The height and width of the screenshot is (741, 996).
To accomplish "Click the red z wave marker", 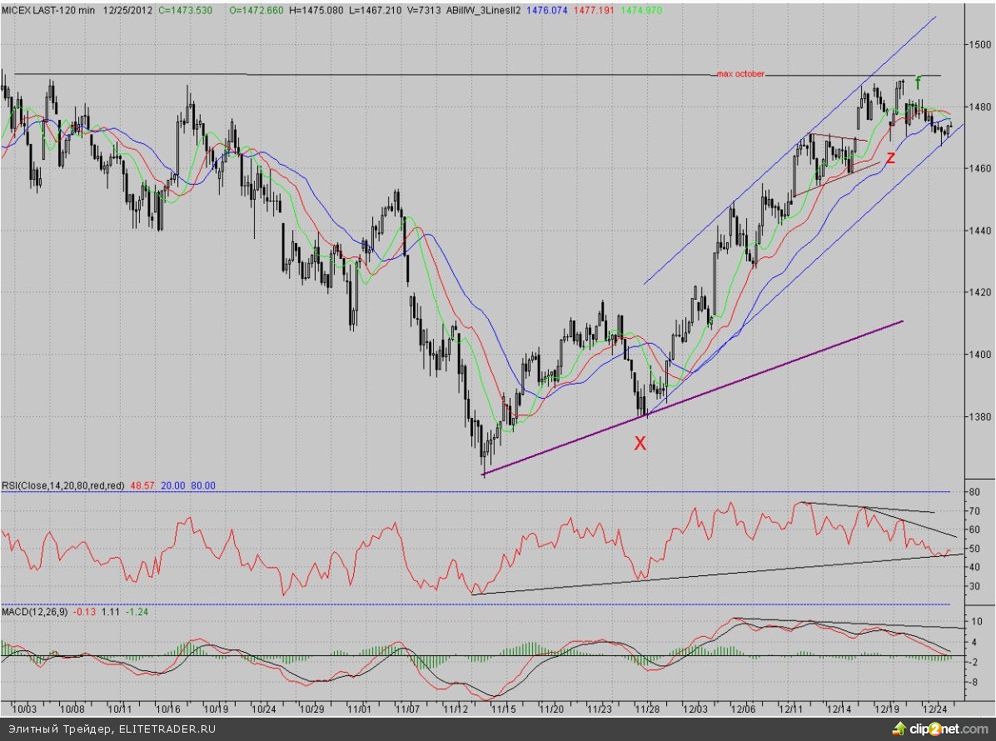I will coord(890,157).
